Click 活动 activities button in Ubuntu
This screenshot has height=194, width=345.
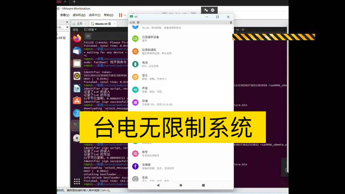(75, 30)
